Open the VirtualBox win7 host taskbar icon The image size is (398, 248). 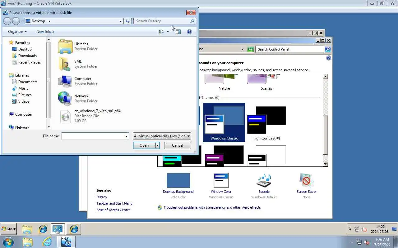tap(66, 242)
